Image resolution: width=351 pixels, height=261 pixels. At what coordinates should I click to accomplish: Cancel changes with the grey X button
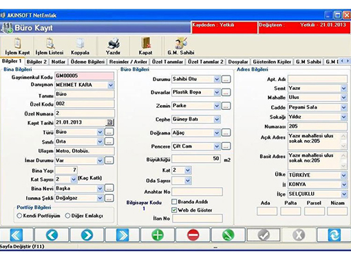[299, 235]
